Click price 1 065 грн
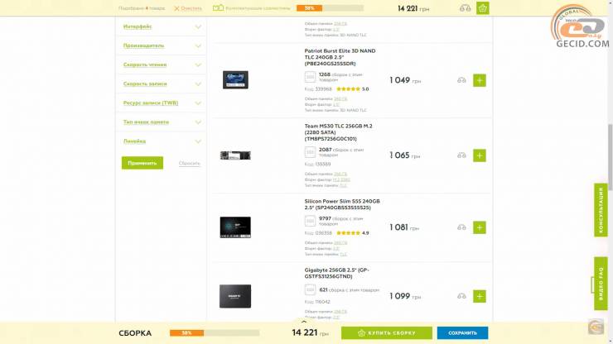 pyautogui.click(x=405, y=155)
